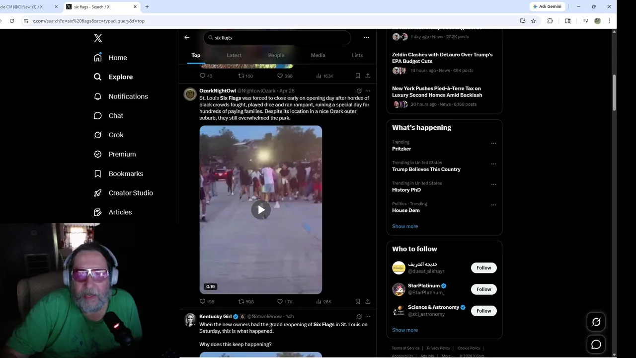Open a new browser tab
Screen dimensions: 636x358
147,6
